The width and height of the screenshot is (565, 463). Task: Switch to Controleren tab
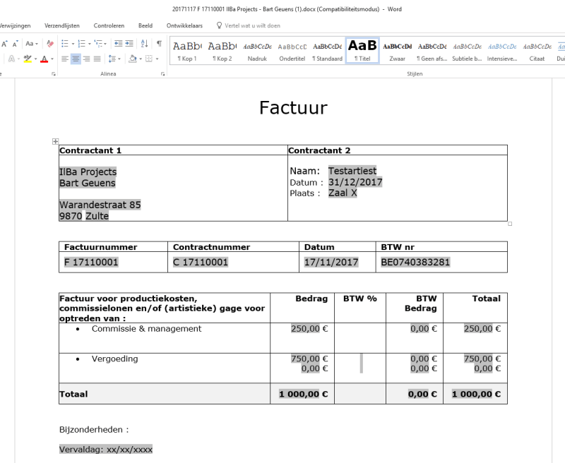click(x=109, y=25)
